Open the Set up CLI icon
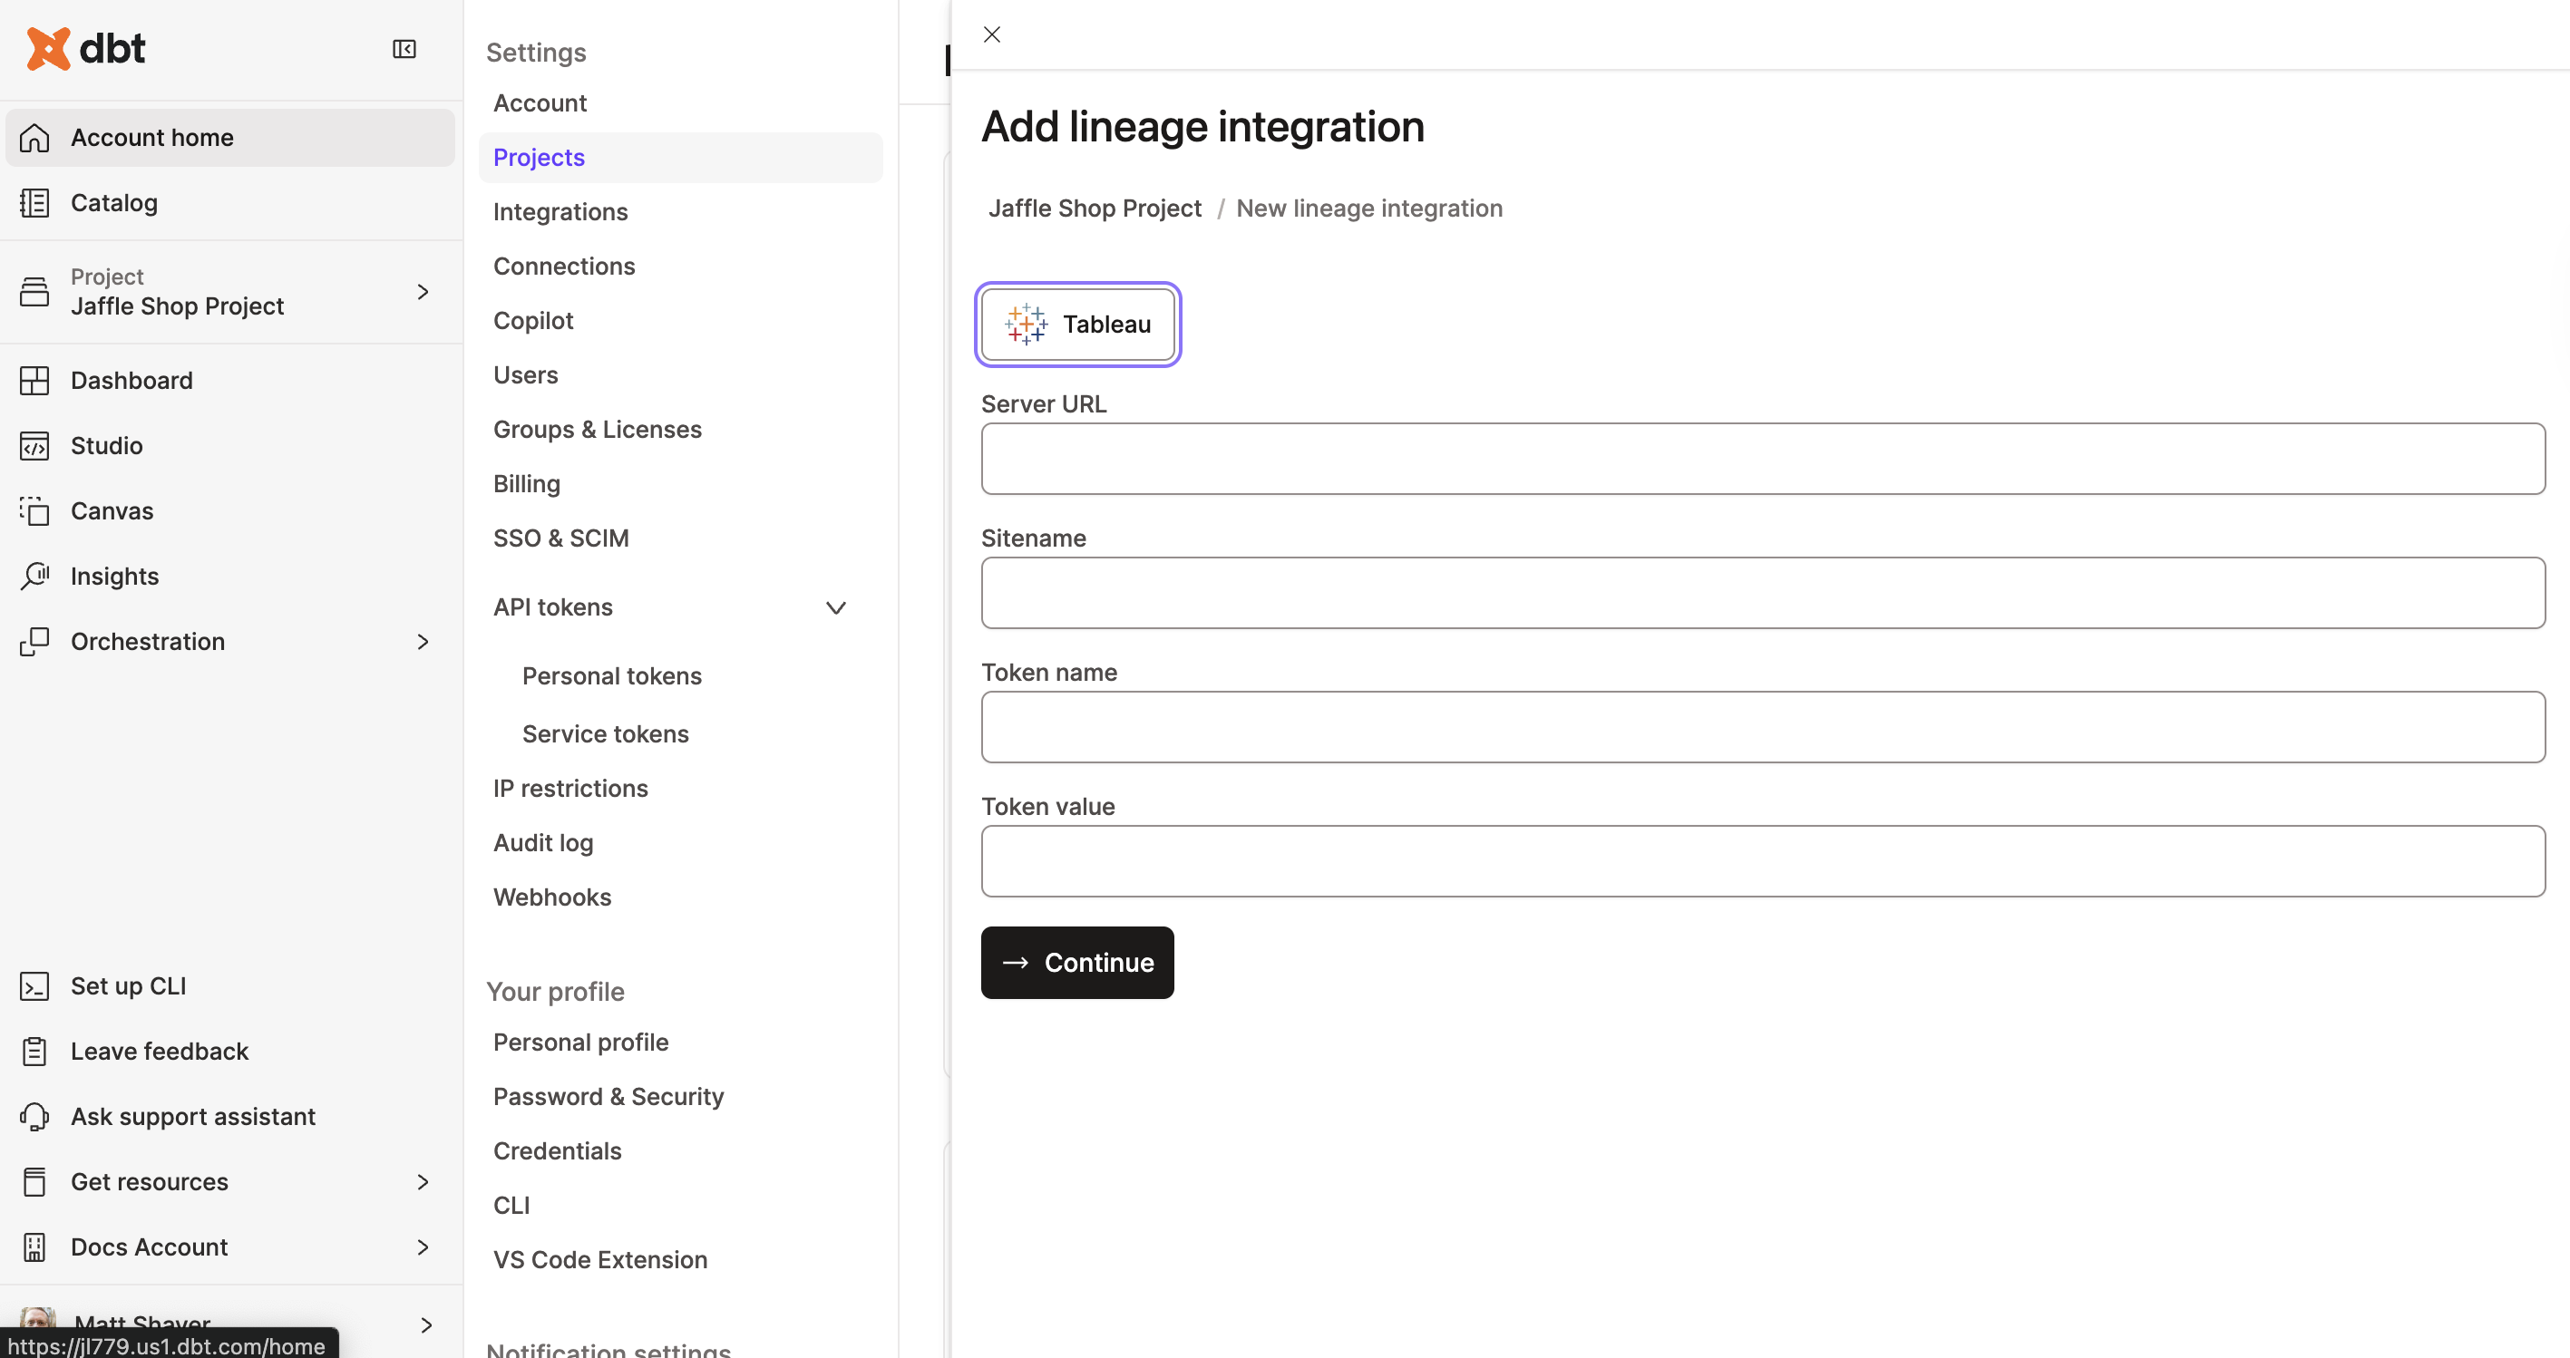Image resolution: width=2570 pixels, height=1358 pixels. (35, 986)
